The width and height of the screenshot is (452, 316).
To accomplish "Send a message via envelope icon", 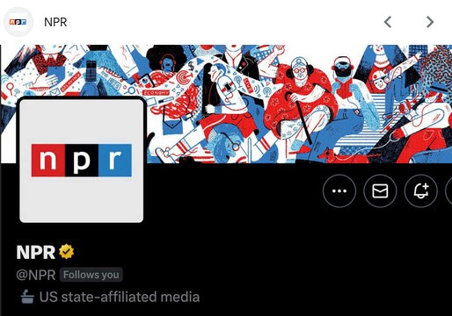I will (380, 191).
